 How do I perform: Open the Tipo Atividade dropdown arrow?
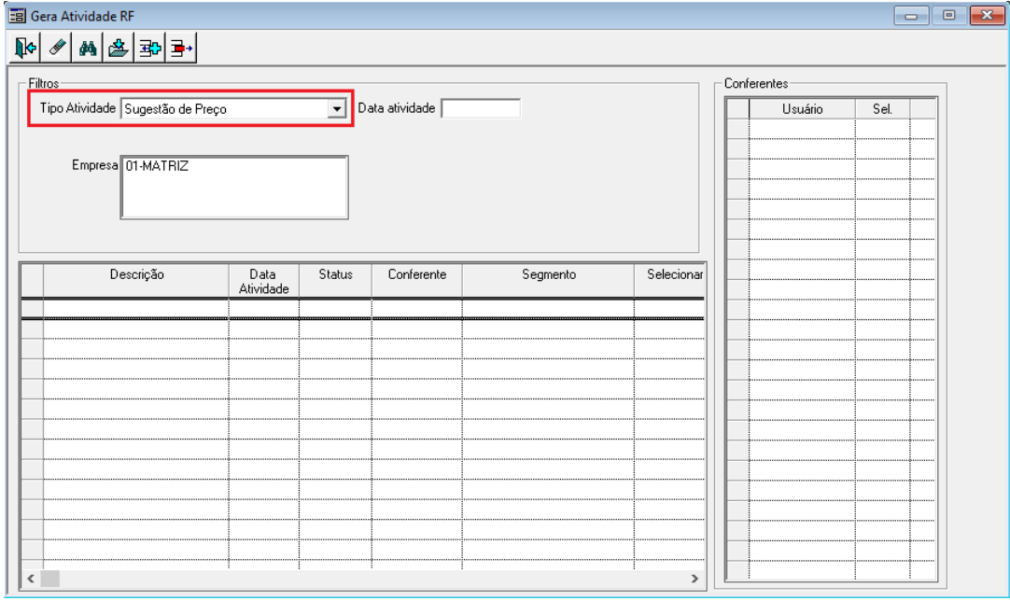pos(337,109)
